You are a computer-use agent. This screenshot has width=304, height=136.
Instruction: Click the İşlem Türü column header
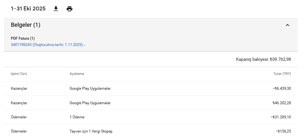click(19, 74)
